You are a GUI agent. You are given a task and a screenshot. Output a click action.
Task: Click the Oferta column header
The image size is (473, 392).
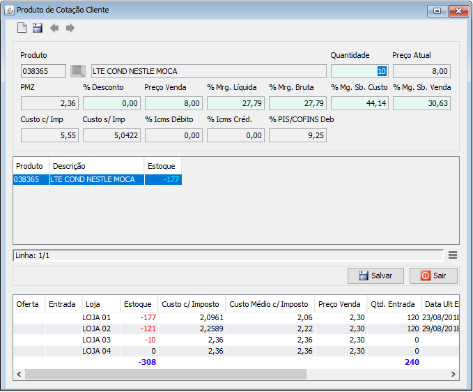(29, 304)
